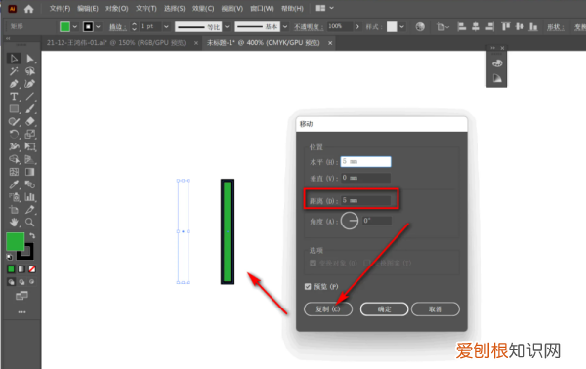Screen dimensions: 586x369
Task: Pick the Column Graph tool
Action: click(x=30, y=197)
